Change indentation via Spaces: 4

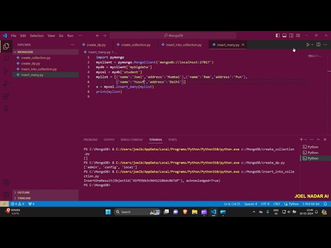250,204
